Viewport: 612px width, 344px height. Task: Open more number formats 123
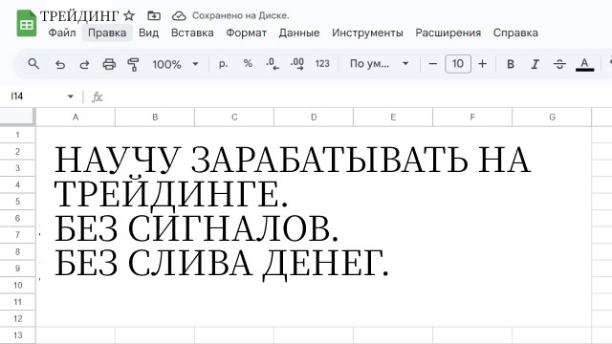tap(322, 64)
